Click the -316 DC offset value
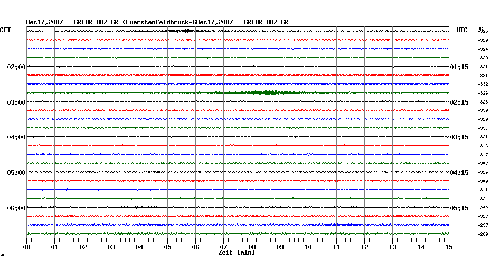The image size is (491, 261). pos(483,172)
